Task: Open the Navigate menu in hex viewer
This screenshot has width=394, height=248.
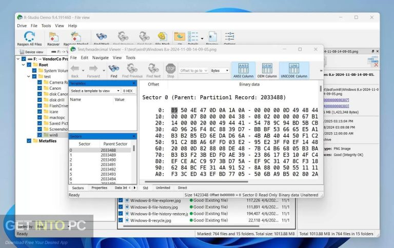Action: click(101, 58)
